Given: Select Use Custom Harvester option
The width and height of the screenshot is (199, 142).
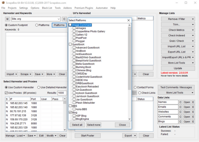Looking at the screenshot, I should coord(6,87).
